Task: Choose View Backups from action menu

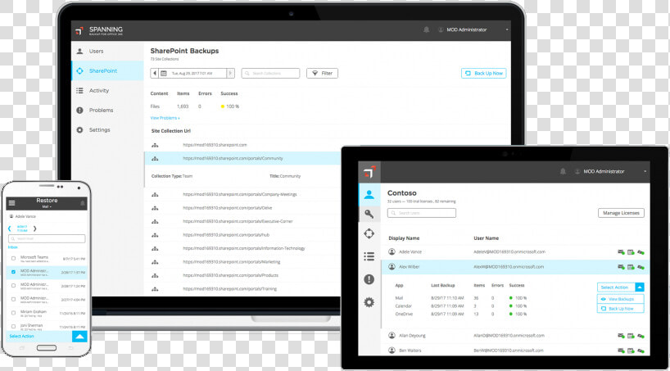Action: click(x=620, y=299)
